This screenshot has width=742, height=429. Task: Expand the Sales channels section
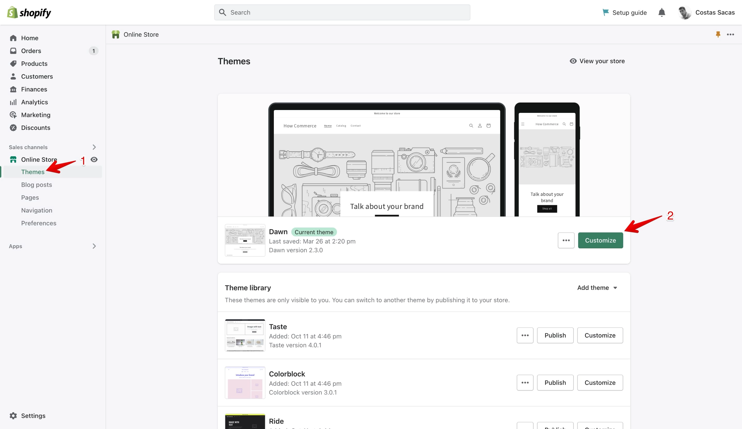coord(94,147)
